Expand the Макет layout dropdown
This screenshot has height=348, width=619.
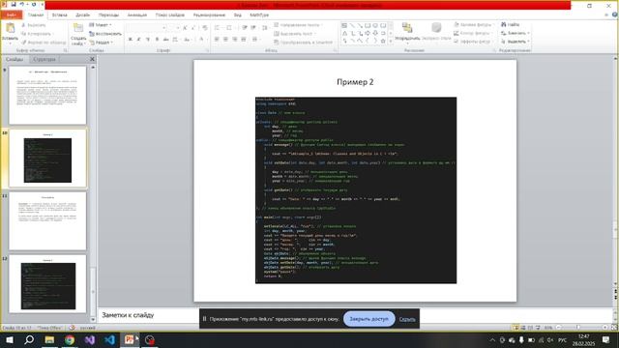(x=101, y=25)
